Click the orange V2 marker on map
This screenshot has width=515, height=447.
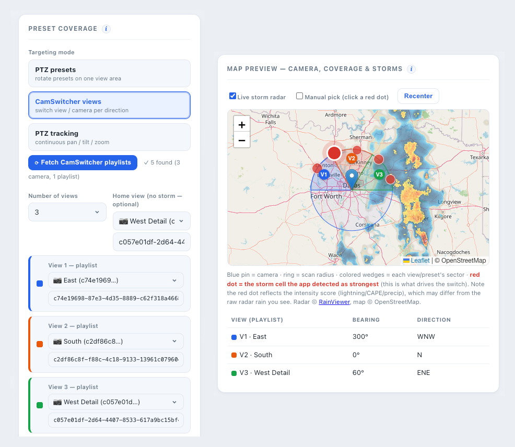(x=352, y=158)
